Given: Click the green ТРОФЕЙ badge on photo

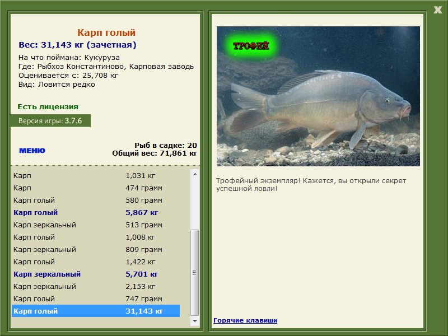Looking at the screenshot, I should (251, 45).
